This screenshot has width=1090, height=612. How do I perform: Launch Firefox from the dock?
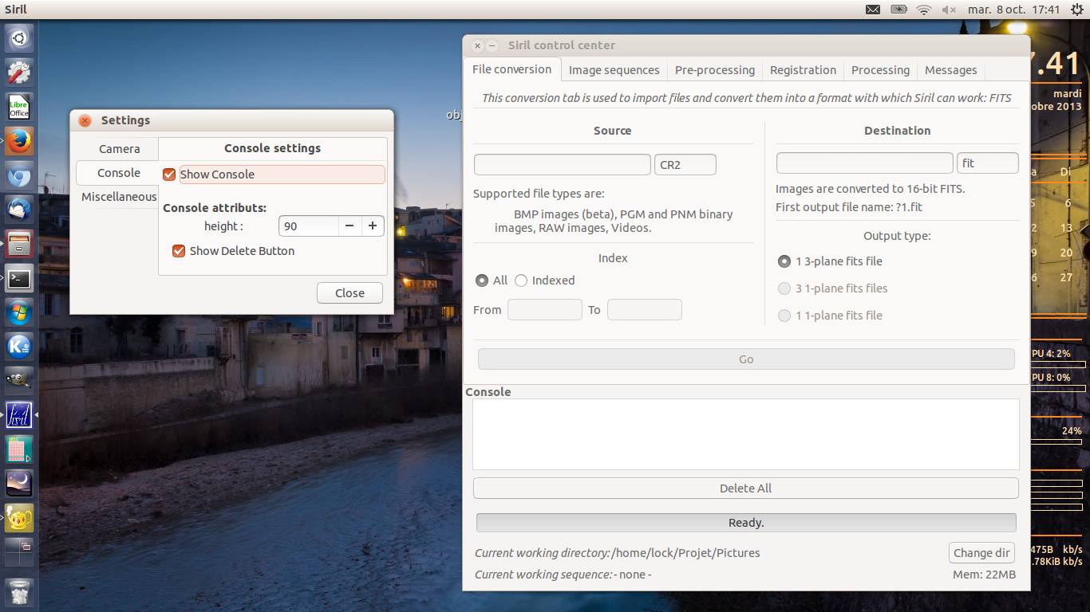(19, 142)
